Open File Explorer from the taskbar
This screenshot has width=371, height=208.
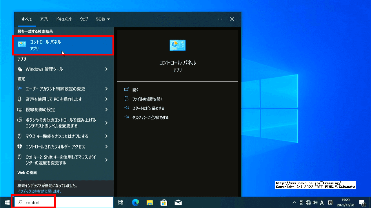click(150, 203)
